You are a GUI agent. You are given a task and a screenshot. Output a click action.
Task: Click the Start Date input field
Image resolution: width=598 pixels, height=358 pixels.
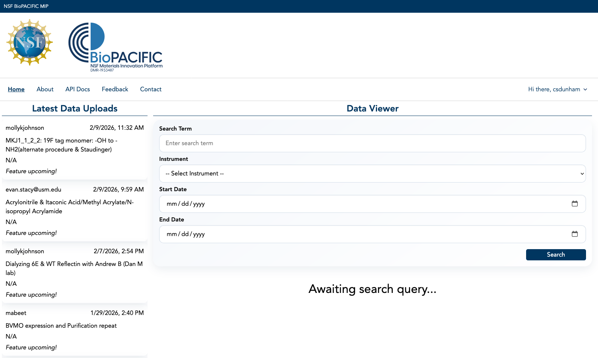pyautogui.click(x=367, y=204)
